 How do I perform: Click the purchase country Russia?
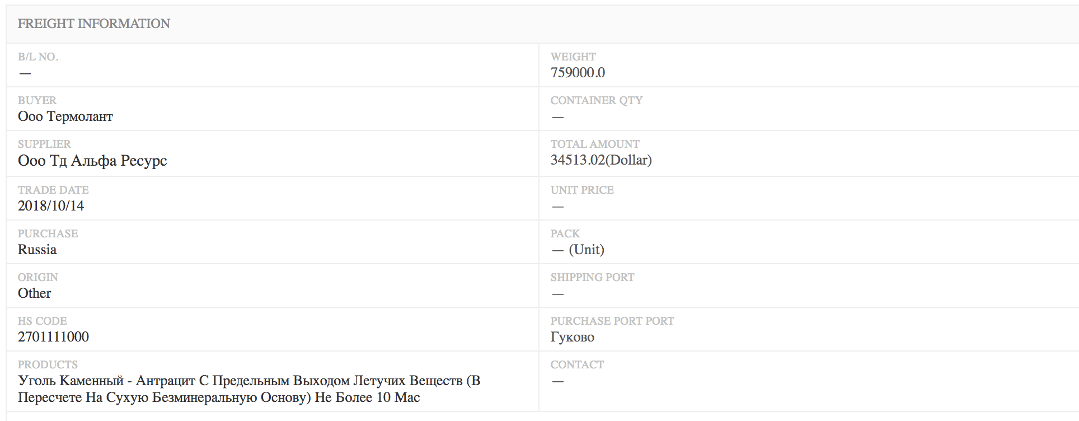tap(37, 249)
